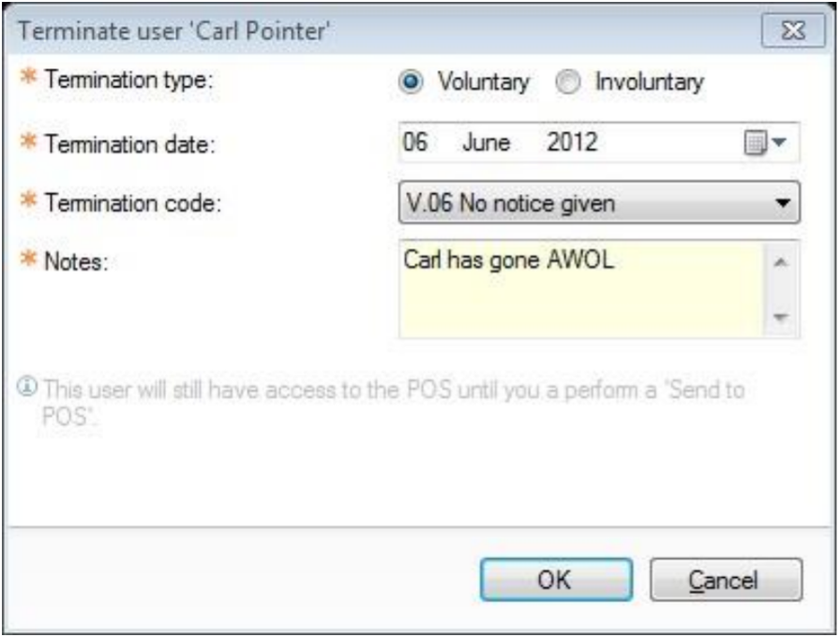This screenshot has width=840, height=637.
Task: Cancel the terminate user dialog
Action: 725,579
